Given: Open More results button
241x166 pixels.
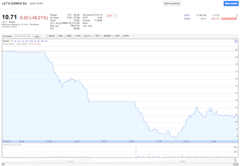Looking at the screenshot, I should click(x=231, y=3).
